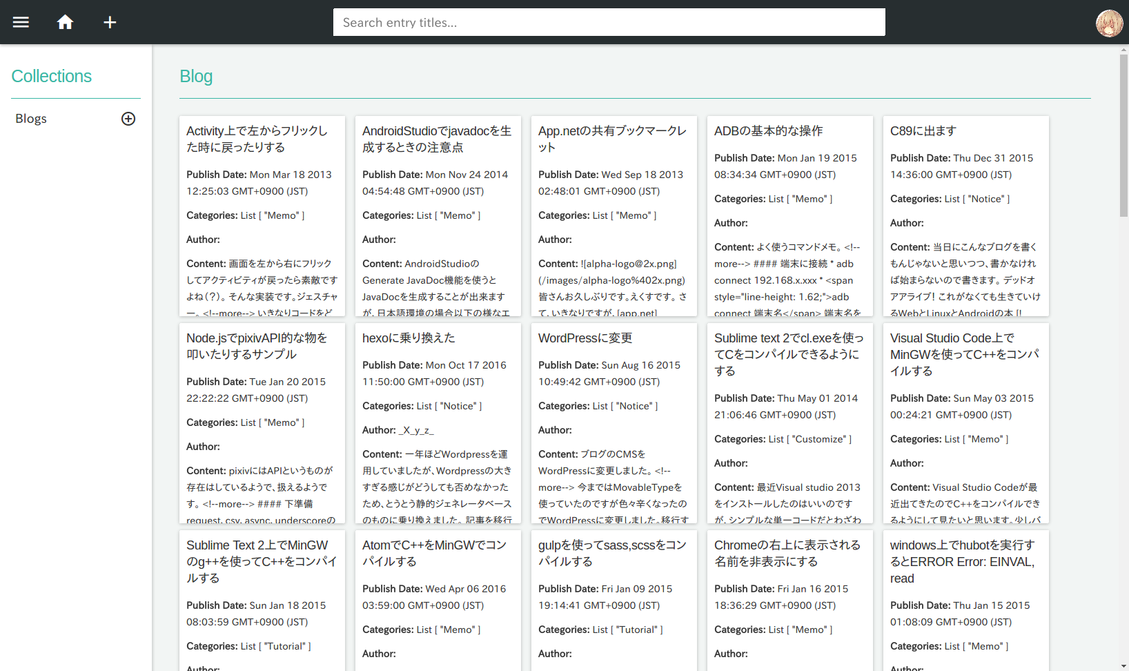The width and height of the screenshot is (1129, 671).
Task: Open the hamburger navigation menu
Action: click(21, 21)
